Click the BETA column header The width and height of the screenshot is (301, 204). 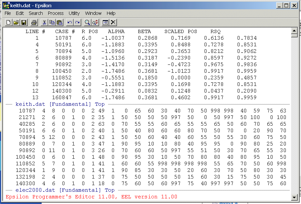point(144,31)
